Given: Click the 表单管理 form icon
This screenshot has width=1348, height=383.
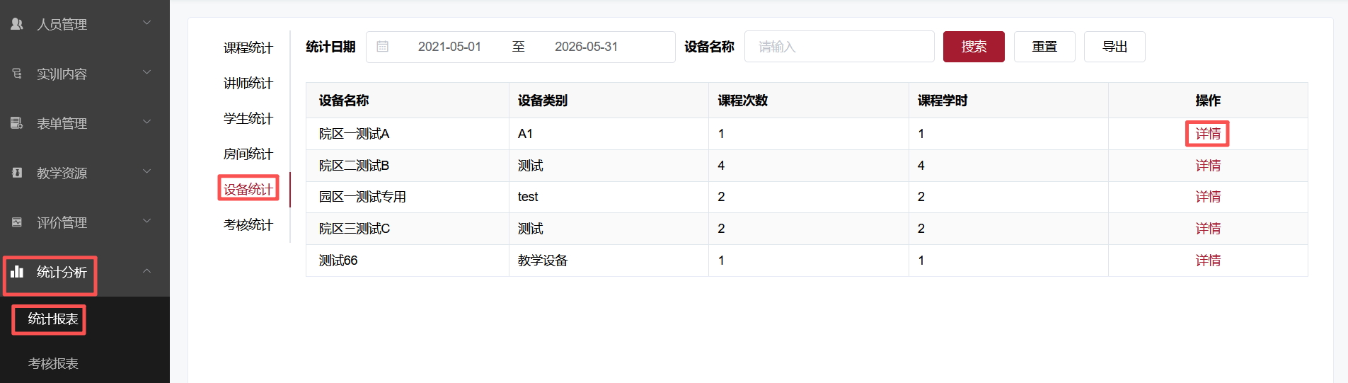Looking at the screenshot, I should coord(17,122).
